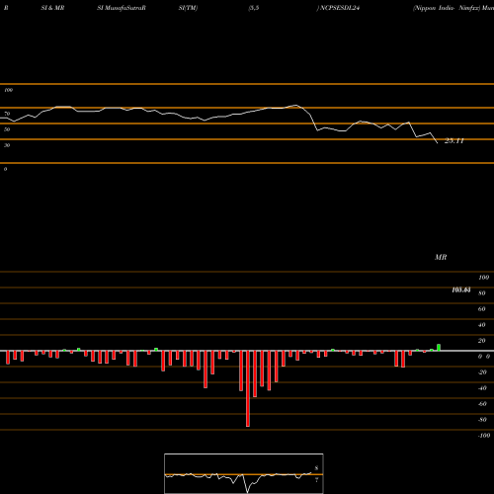Click the Nippon India header text
The height and width of the screenshot is (494, 494).
click(x=434, y=8)
